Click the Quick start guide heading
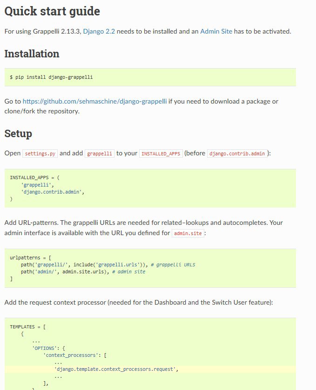Viewport: 316px width, 390px height. [x=52, y=11]
